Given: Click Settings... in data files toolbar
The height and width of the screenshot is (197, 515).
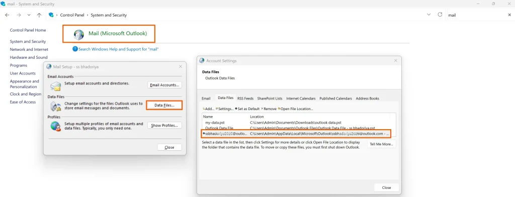Looking at the screenshot, I should pos(225,109).
